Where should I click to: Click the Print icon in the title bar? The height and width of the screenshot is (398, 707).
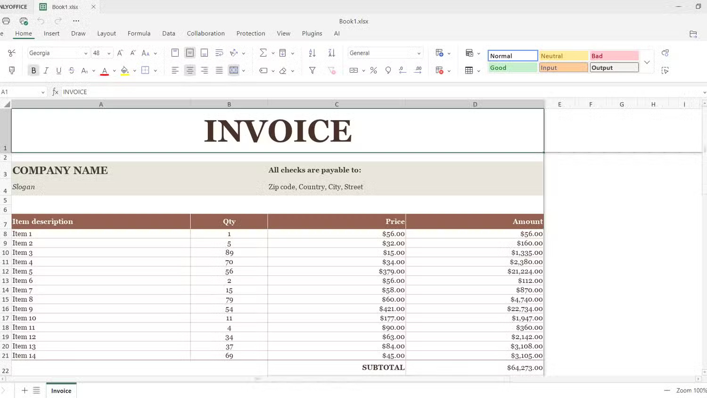click(6, 21)
